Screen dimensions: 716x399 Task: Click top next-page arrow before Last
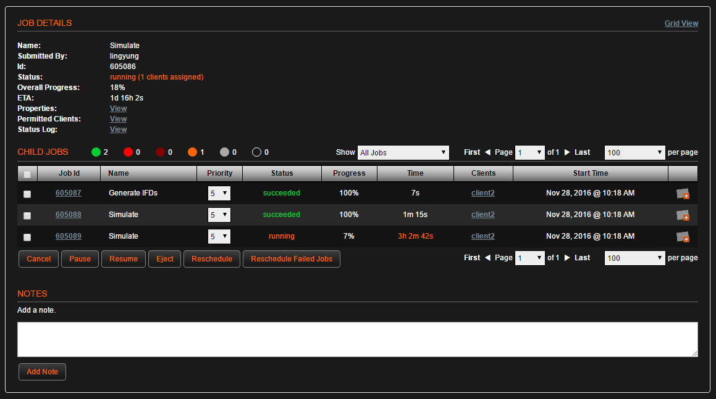pos(567,152)
